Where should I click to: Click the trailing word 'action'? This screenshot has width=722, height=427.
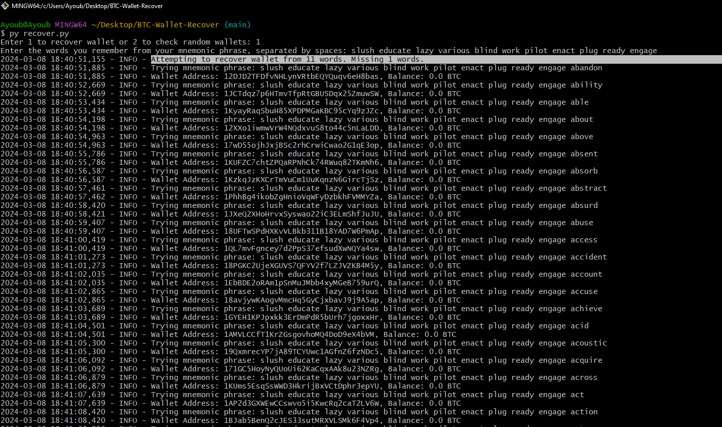(584, 412)
